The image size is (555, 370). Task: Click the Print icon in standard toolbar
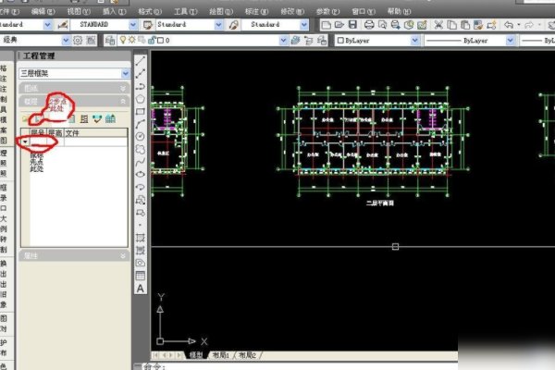pyautogui.click(x=369, y=22)
